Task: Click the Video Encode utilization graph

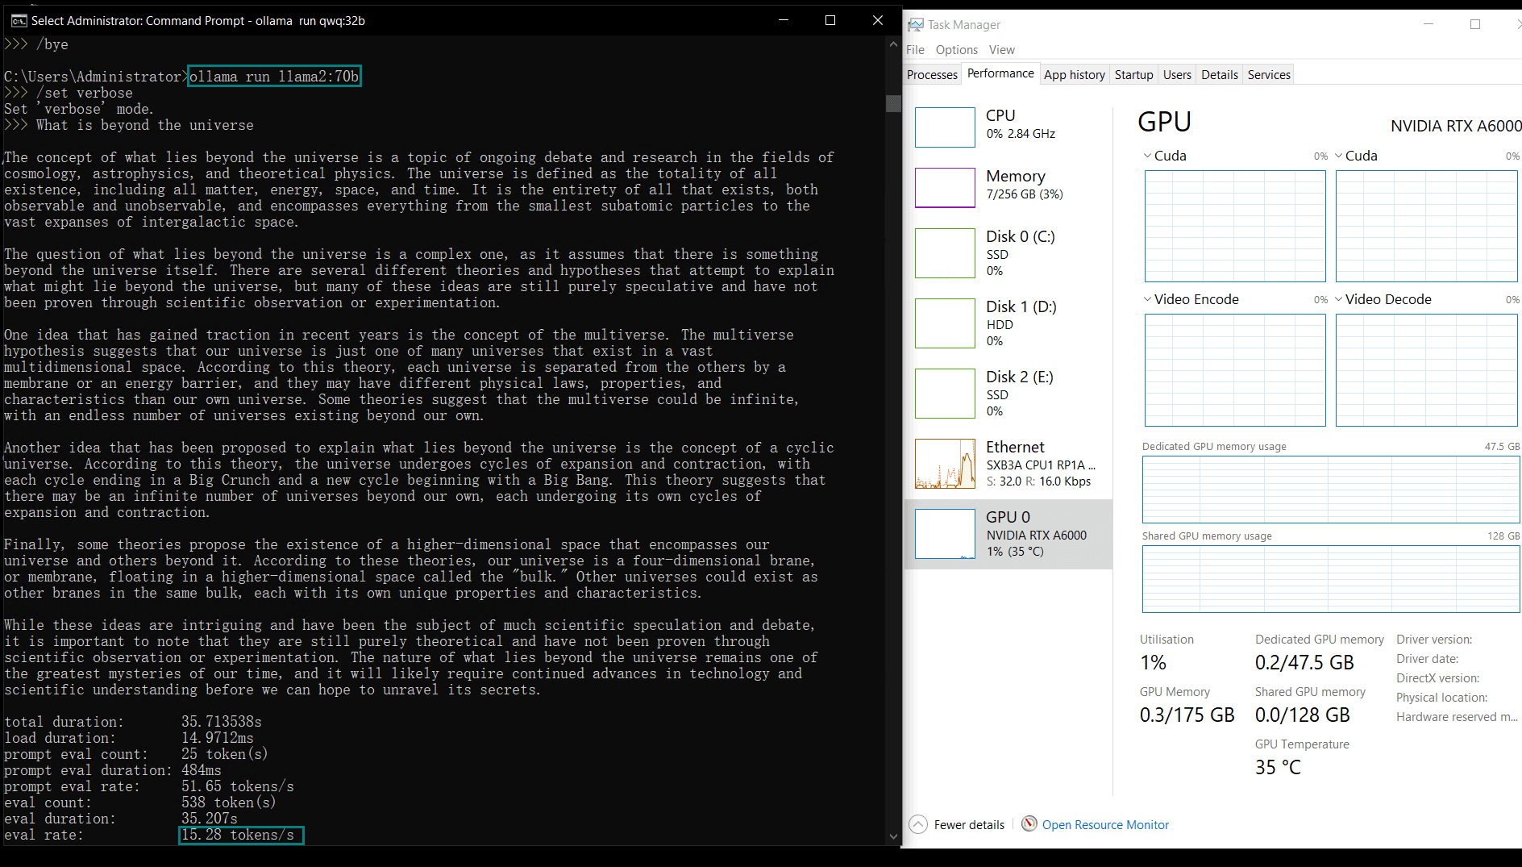Action: (1235, 370)
